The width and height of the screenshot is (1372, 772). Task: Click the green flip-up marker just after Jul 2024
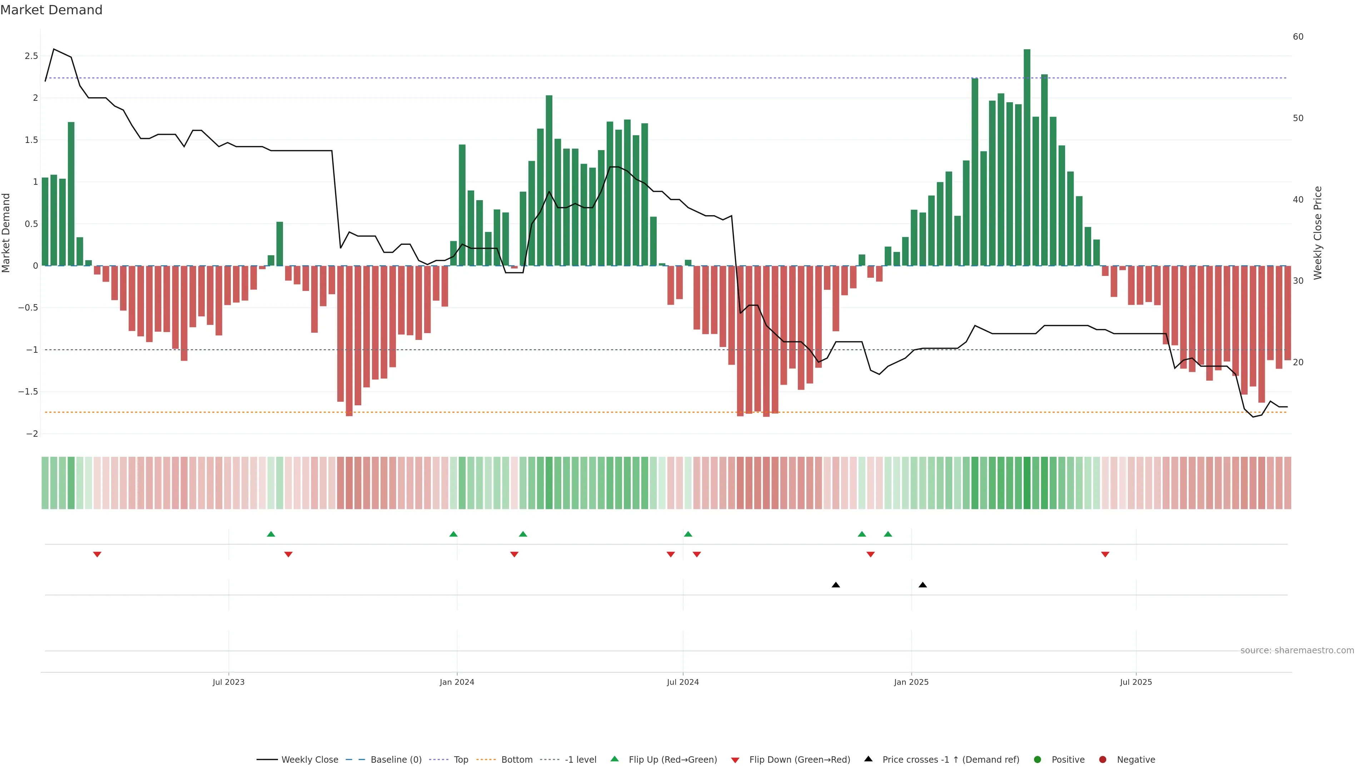pyautogui.click(x=688, y=534)
